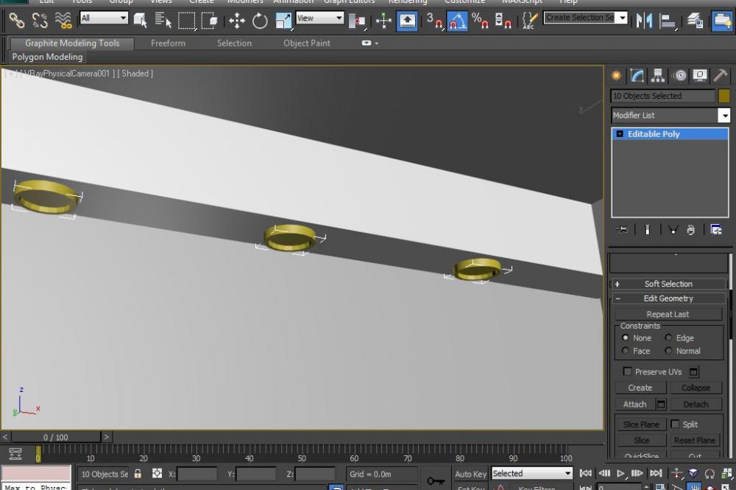This screenshot has width=736, height=490.
Task: Click the object color swatch
Action: (x=724, y=96)
